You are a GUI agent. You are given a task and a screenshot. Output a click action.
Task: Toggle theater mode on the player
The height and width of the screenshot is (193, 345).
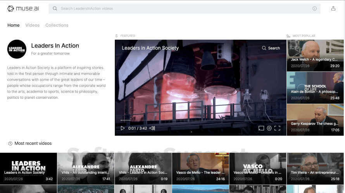pos(261,128)
